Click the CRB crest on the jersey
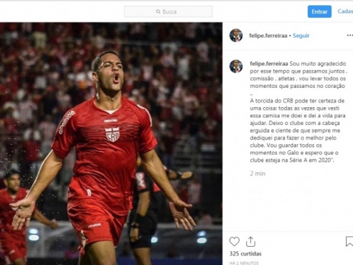Viewport: 353px width, 265px height. (112, 134)
